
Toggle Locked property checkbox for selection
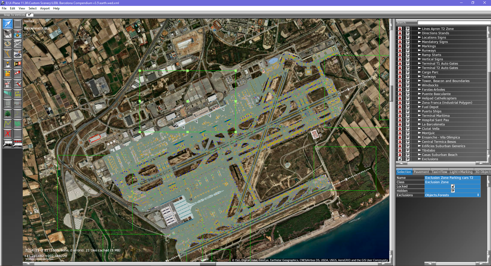pos(453,186)
